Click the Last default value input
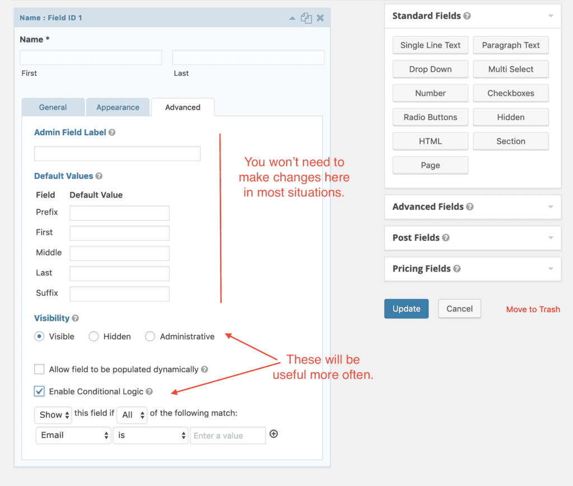 tap(120, 274)
